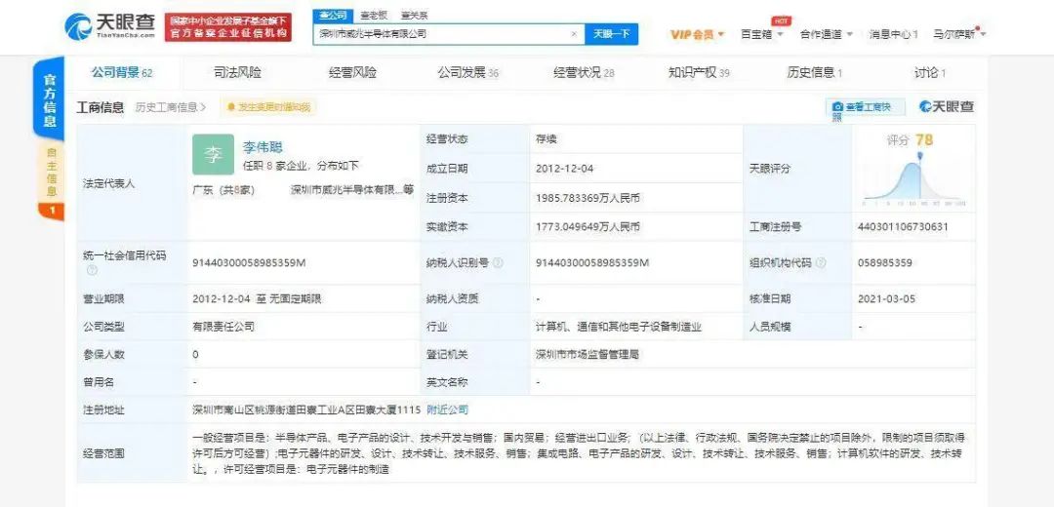Click the 附近公司 link
This screenshot has height=507, width=1054.
click(447, 409)
